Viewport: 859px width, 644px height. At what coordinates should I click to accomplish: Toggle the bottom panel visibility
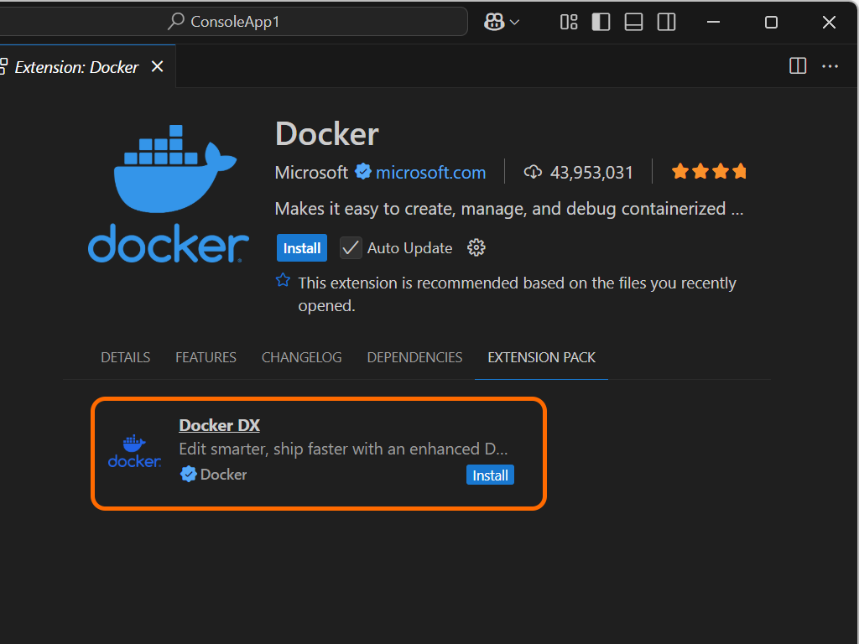pos(633,22)
